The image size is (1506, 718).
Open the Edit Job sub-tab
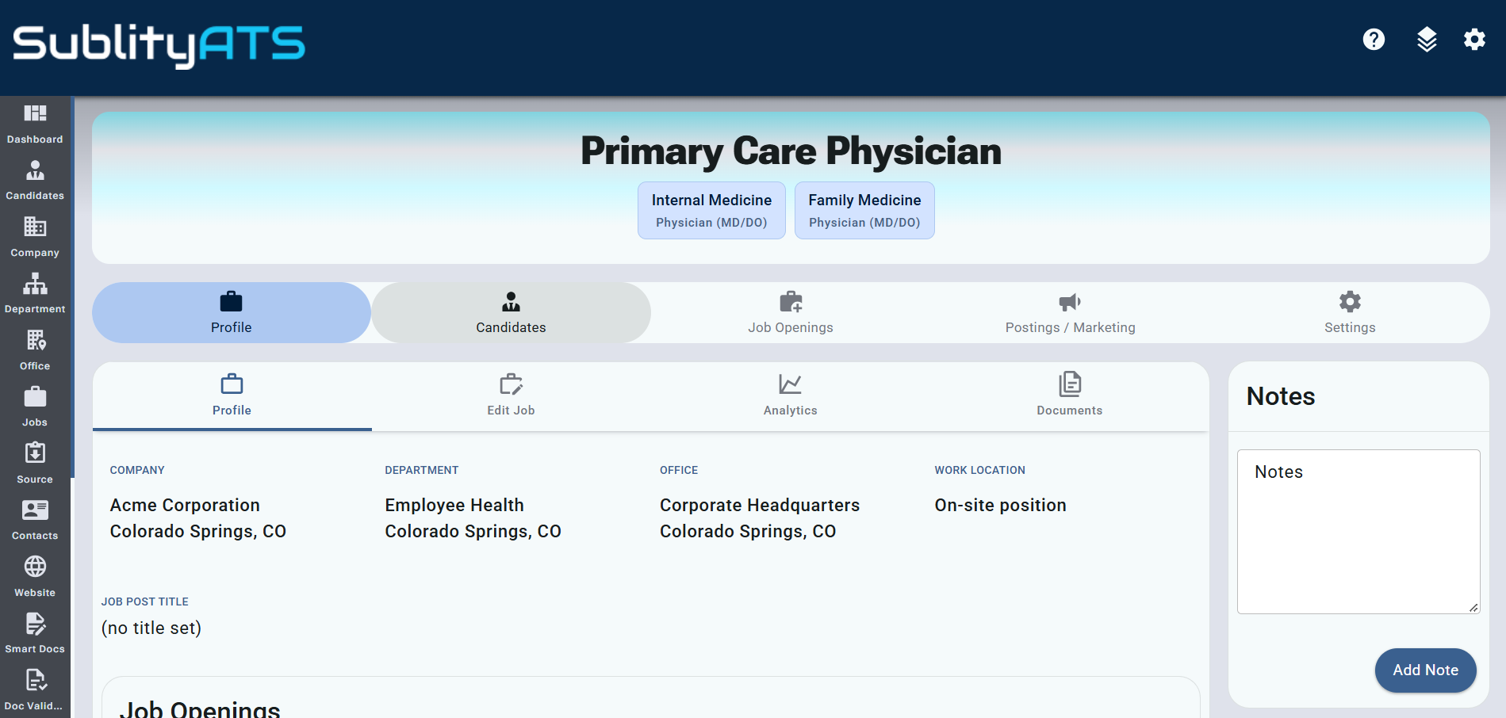point(511,395)
